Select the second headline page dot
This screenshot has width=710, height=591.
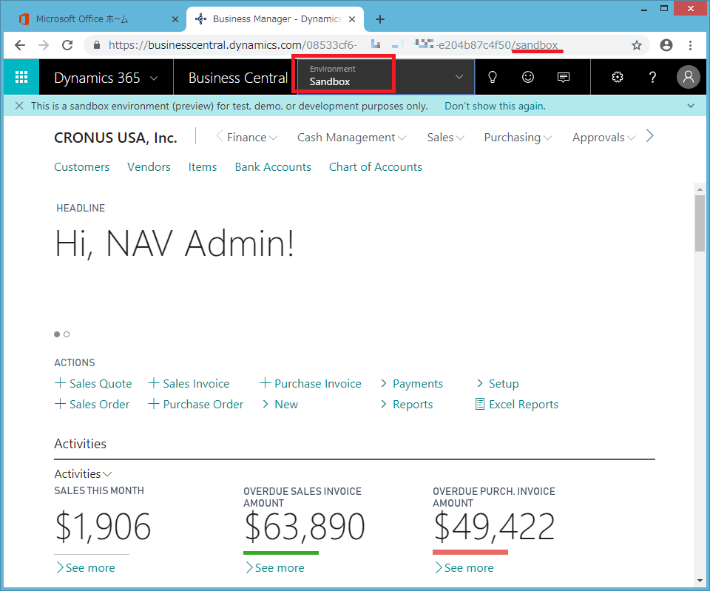tap(67, 334)
